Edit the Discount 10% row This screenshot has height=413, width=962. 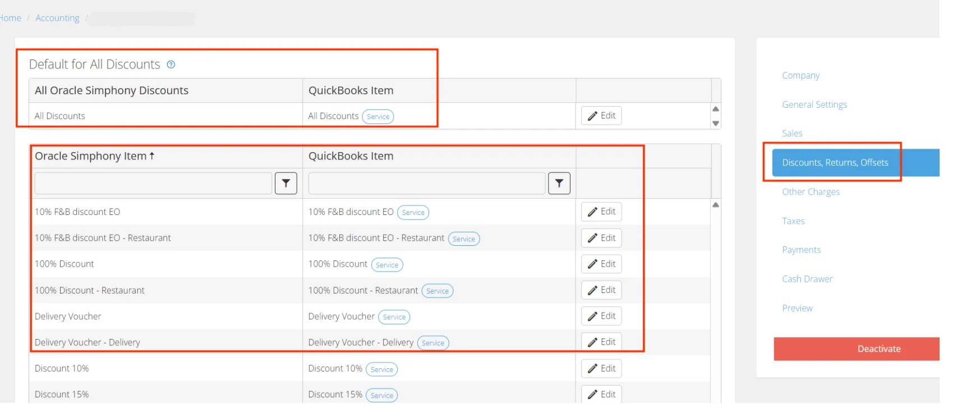tap(601, 368)
